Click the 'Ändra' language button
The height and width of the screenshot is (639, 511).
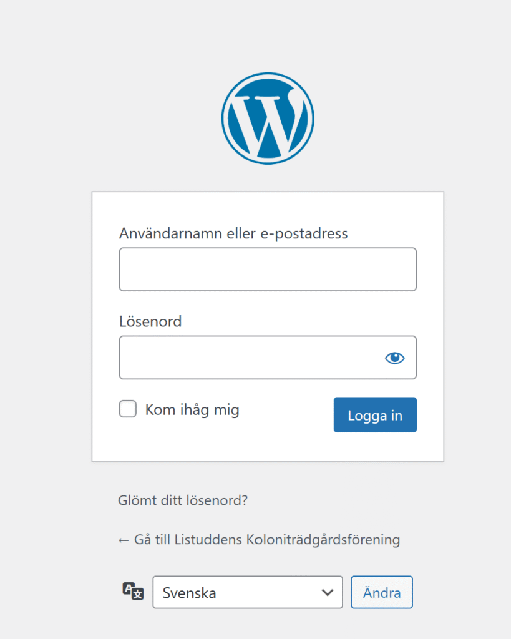[382, 592]
